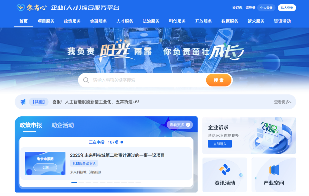Click the 个人登录 button
The image size is (309, 196).
point(266,8)
